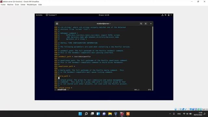The image size is (208, 117).
Task: Click the VirtualBox optical disk status icon
Action: [178, 109]
